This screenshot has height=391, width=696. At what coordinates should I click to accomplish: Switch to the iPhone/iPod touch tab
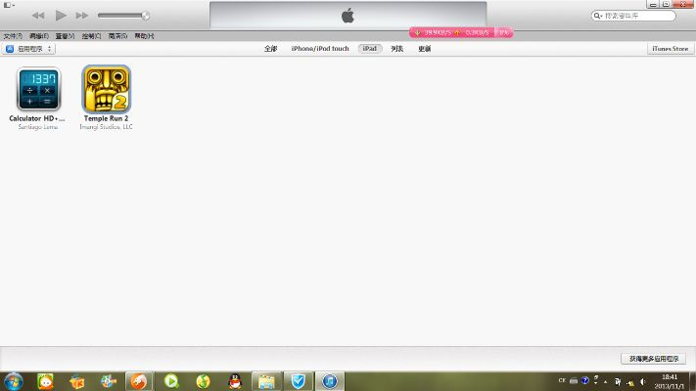319,48
